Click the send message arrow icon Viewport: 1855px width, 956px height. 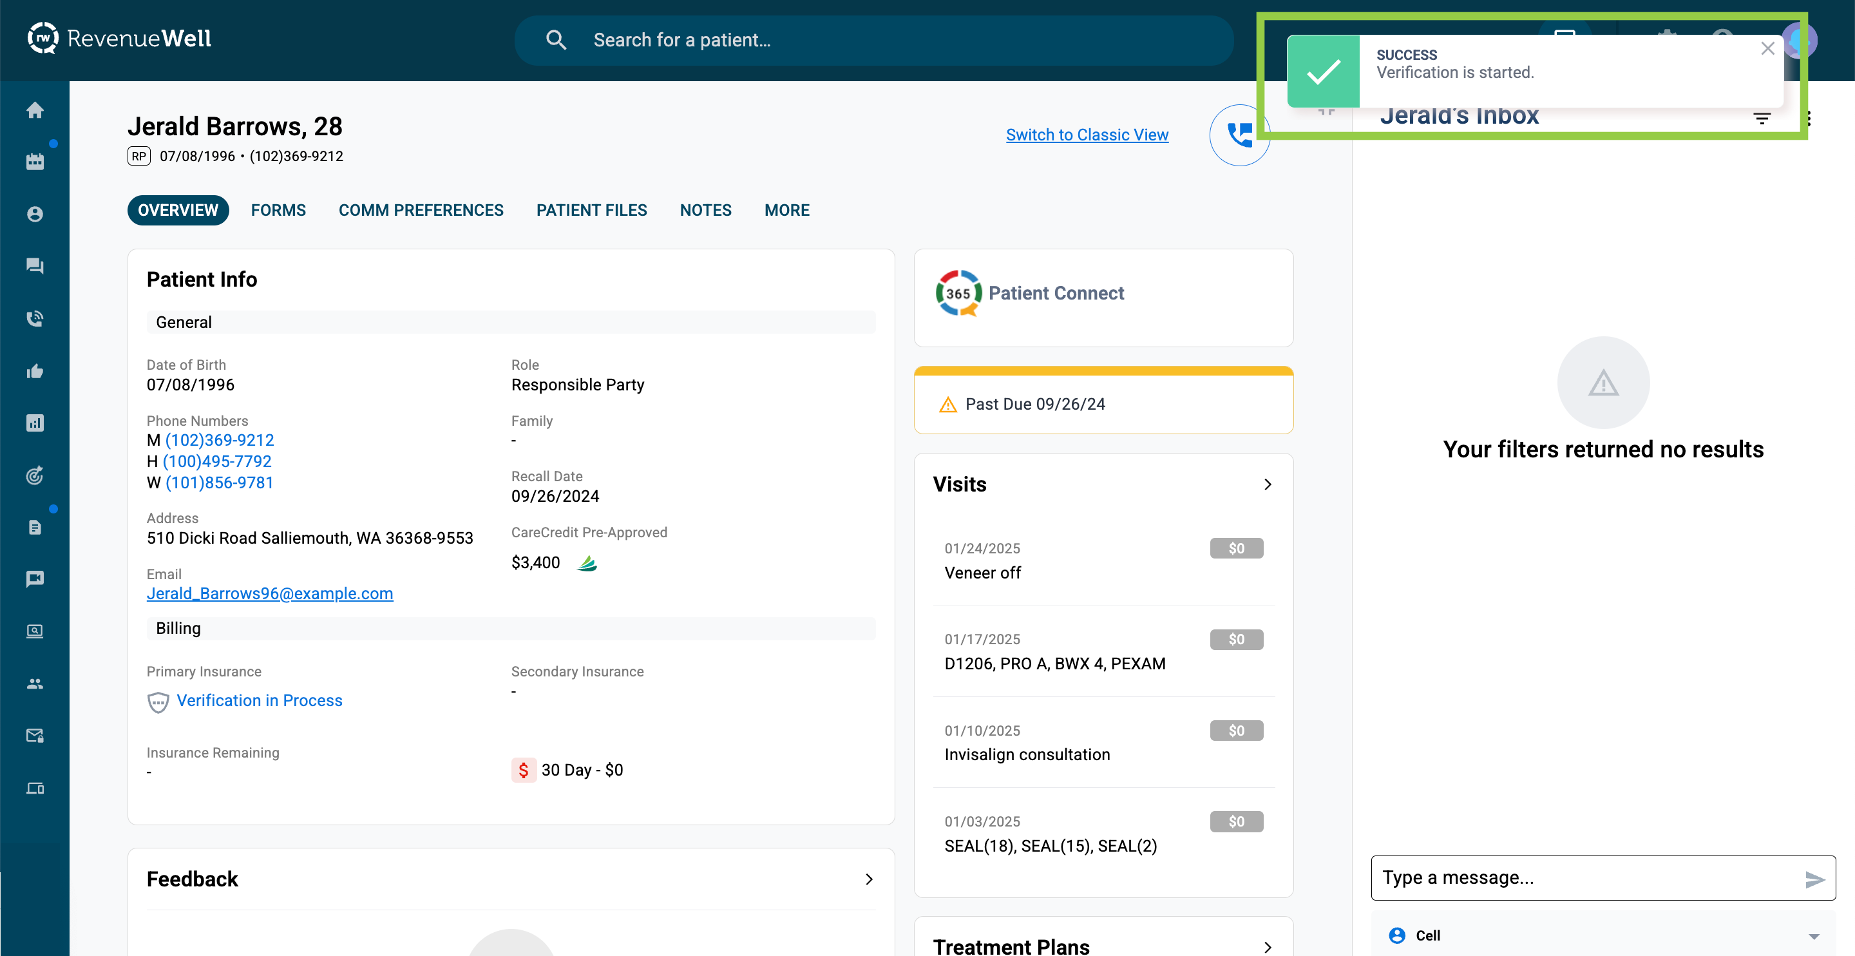(x=1814, y=879)
